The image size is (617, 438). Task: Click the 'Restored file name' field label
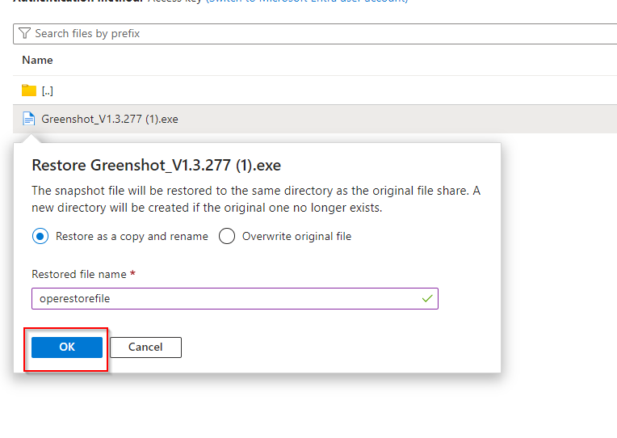coord(80,275)
